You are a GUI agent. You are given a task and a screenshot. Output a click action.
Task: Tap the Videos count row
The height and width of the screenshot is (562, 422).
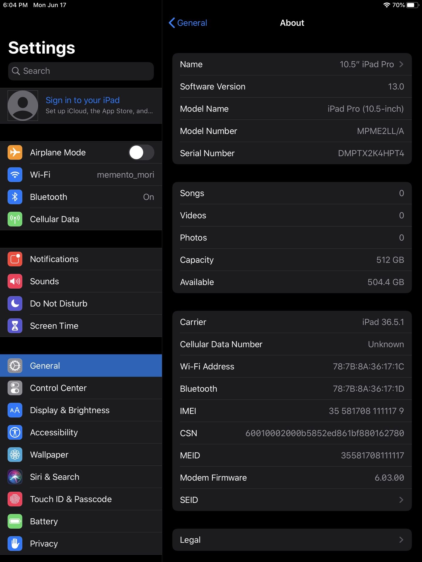pyautogui.click(x=292, y=215)
